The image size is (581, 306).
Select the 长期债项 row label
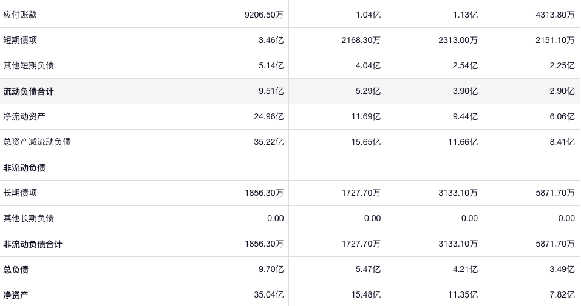20,193
